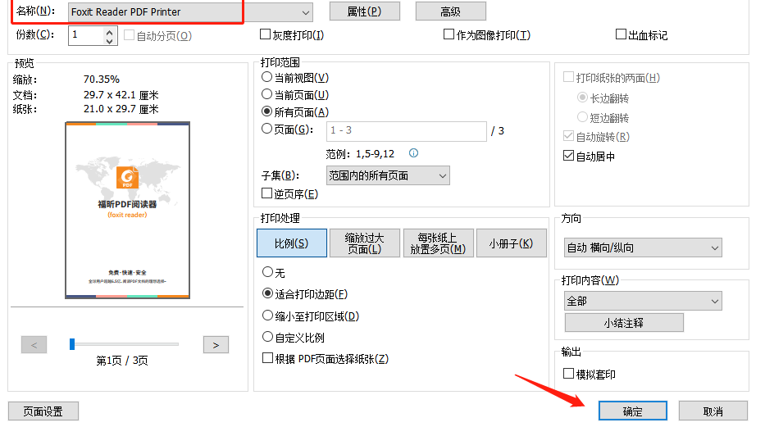This screenshot has height=436, width=765.
Task: Switch to booklet print handling tab
Action: click(x=511, y=243)
